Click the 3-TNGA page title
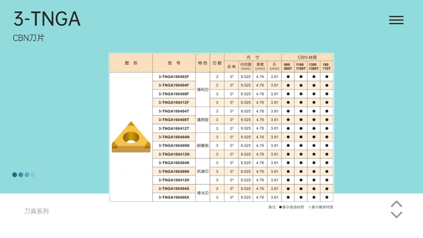Image resolution: width=423 pixels, height=238 pixels. 47,19
